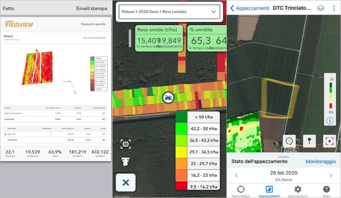Tap the full-extent frame icon on harvest map

(x=125, y=144)
